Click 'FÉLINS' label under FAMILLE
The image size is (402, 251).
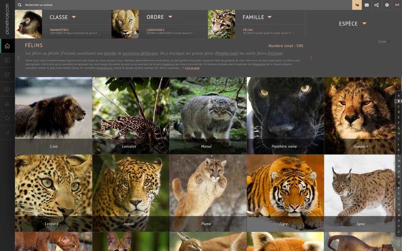tap(248, 30)
